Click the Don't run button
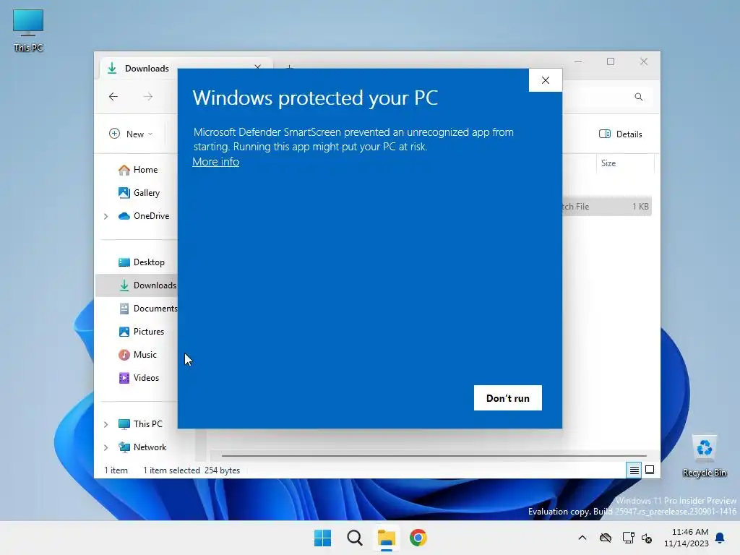The height and width of the screenshot is (555, 740). 508,398
